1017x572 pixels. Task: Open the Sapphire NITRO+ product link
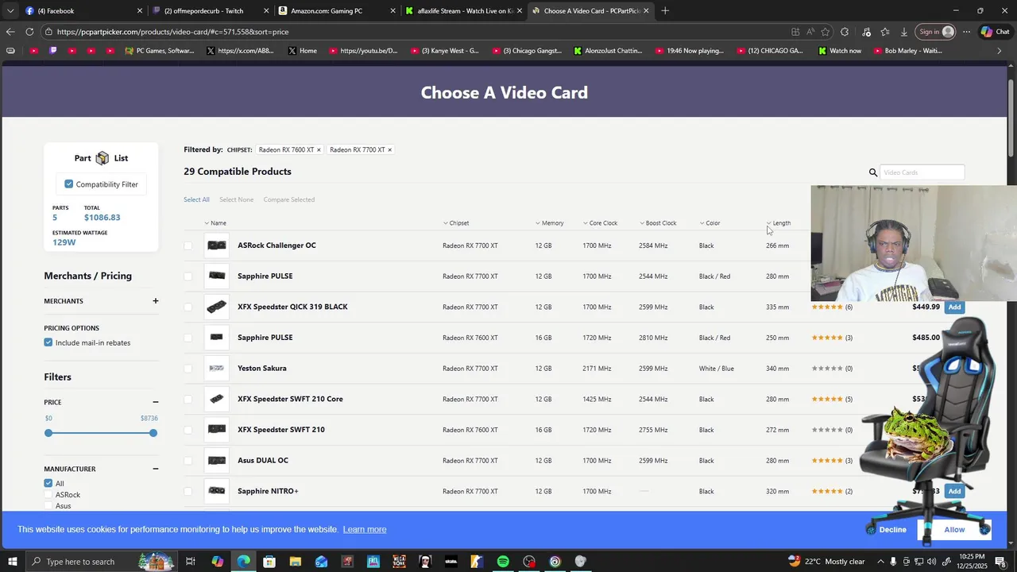coord(268,491)
